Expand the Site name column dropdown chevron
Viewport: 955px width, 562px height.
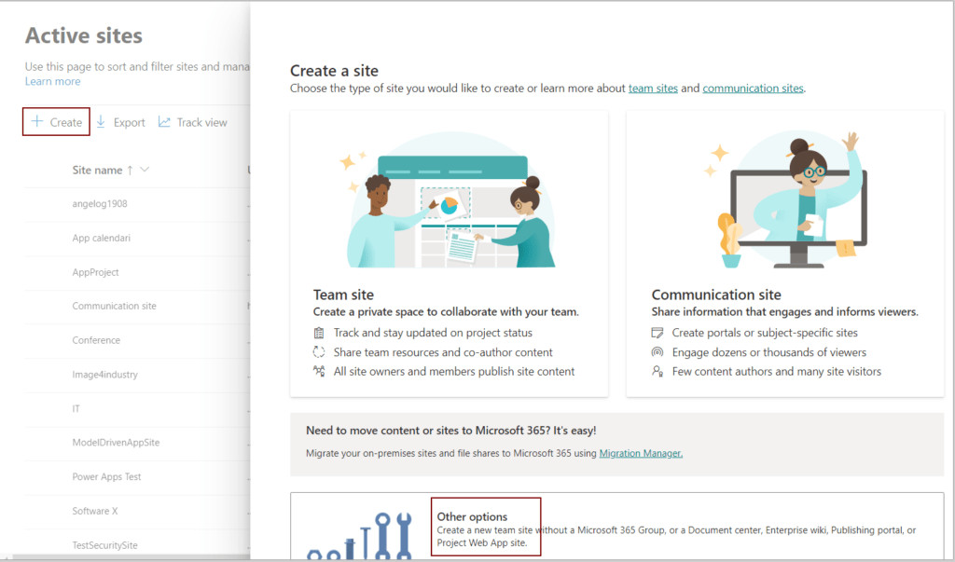pos(145,170)
